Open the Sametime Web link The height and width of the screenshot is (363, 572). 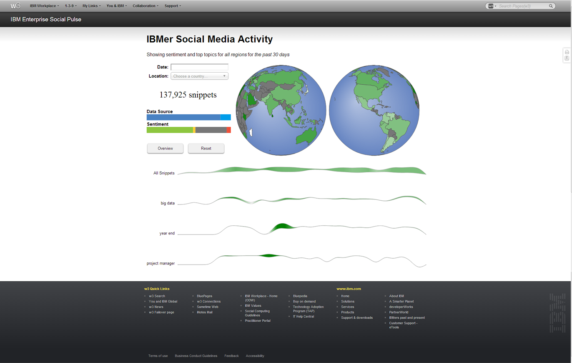(207, 307)
